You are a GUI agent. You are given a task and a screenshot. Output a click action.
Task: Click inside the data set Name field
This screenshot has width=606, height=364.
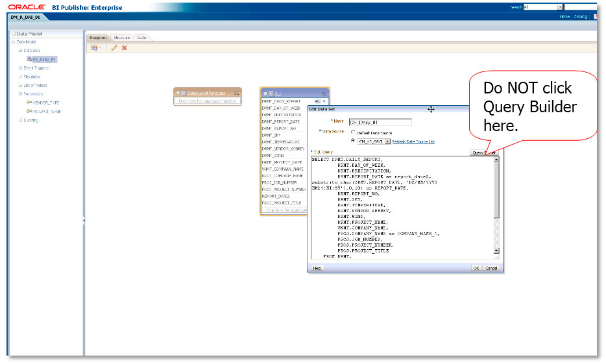click(380, 122)
